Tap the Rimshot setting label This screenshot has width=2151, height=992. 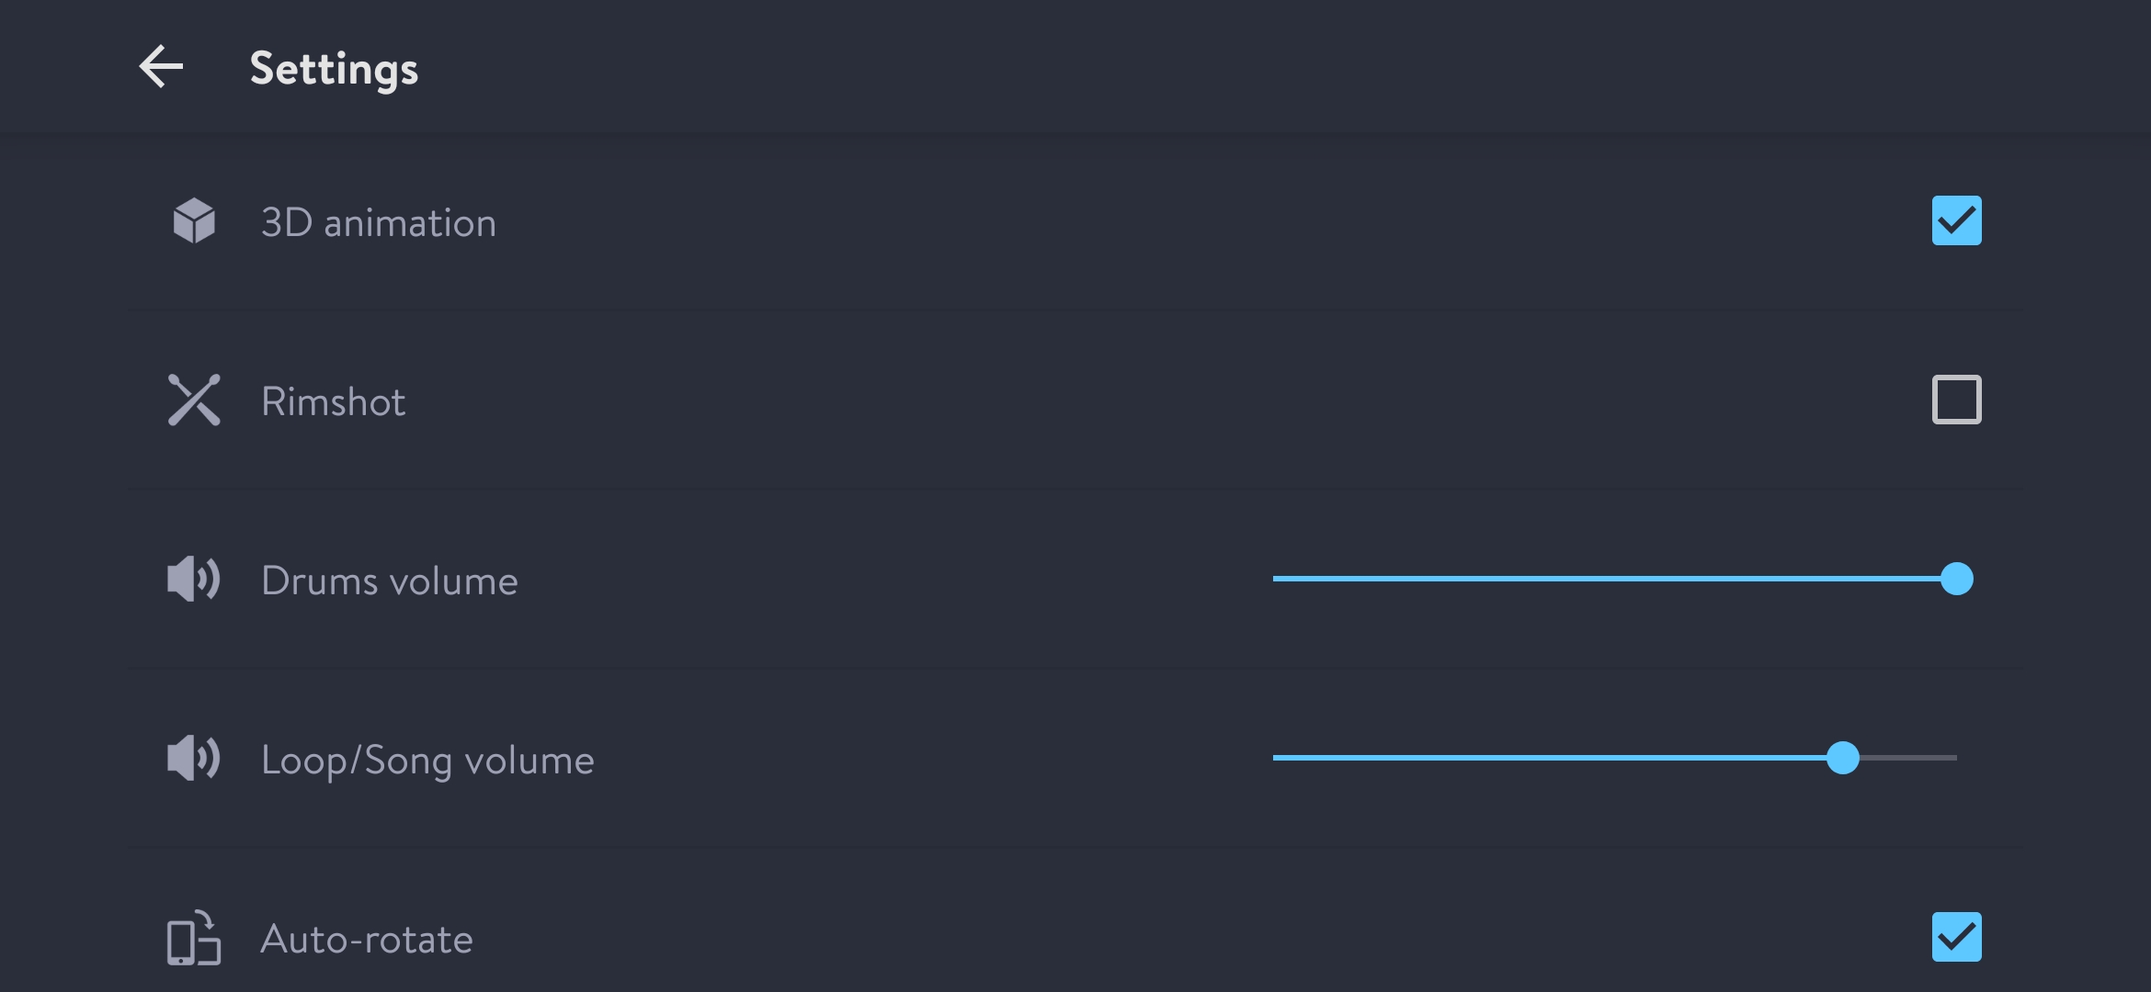pos(333,401)
